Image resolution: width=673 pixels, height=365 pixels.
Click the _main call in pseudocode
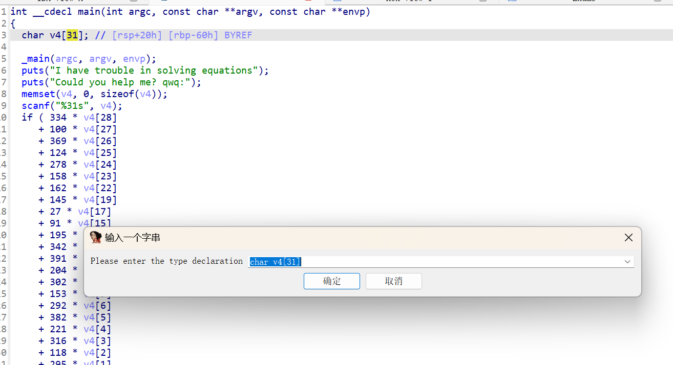point(35,59)
